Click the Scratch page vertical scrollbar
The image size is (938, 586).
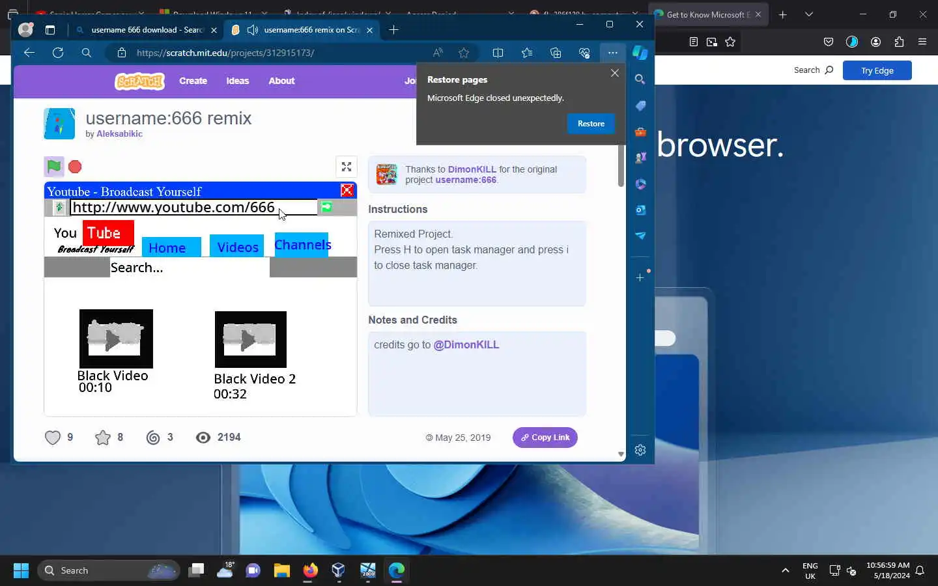[621, 166]
